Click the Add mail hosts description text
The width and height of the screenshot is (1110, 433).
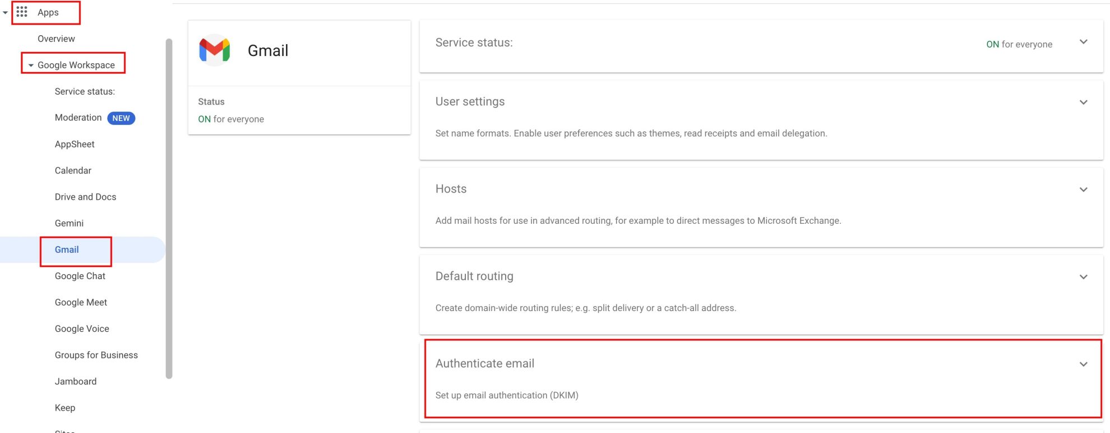pos(638,220)
